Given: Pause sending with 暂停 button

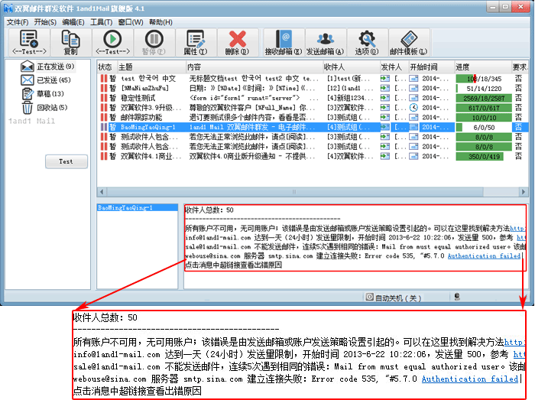Looking at the screenshot, I should pos(154,42).
